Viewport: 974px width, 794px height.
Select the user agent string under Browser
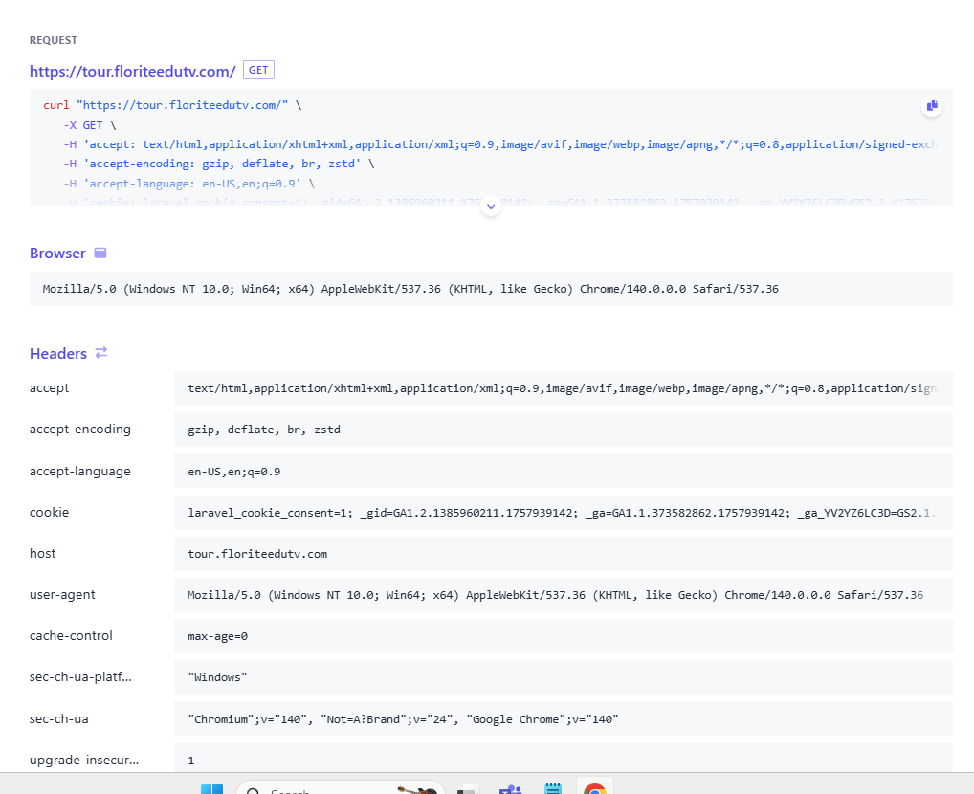(x=410, y=289)
